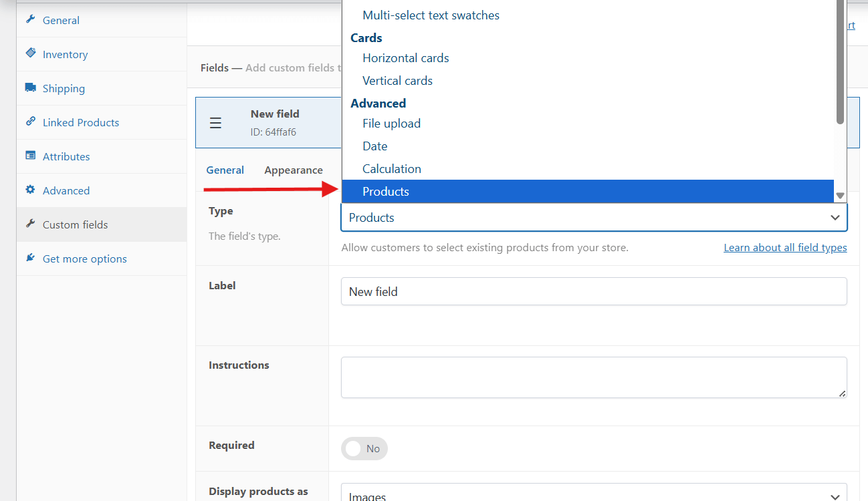Click the Attributes list icon

tap(30, 156)
